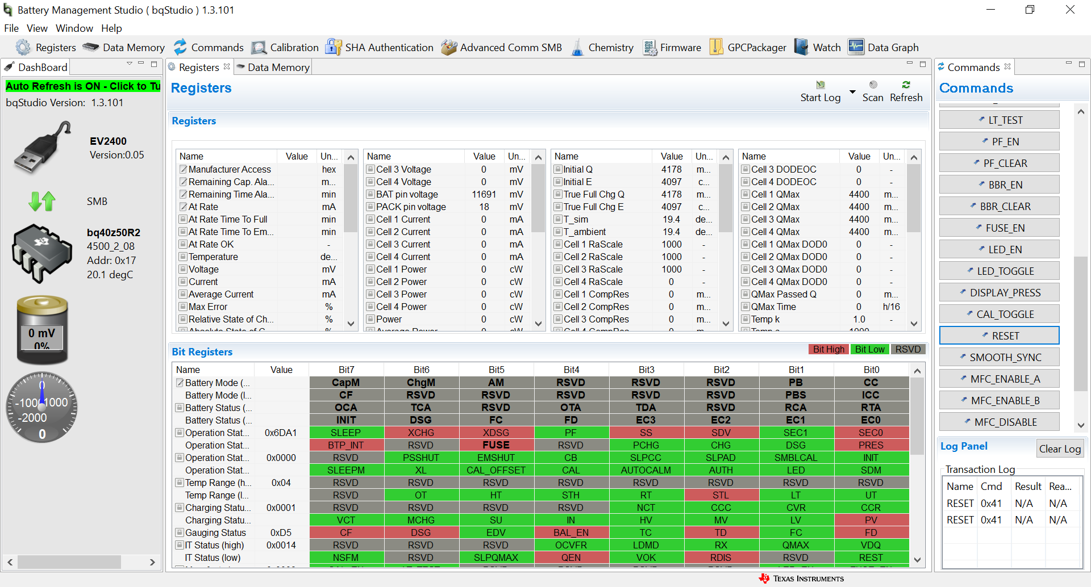Image resolution: width=1091 pixels, height=587 pixels.
Task: Send the RESET command
Action: [x=999, y=336]
